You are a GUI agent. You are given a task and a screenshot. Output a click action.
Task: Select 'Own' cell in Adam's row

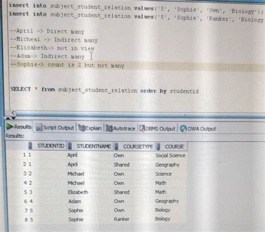(x=119, y=201)
